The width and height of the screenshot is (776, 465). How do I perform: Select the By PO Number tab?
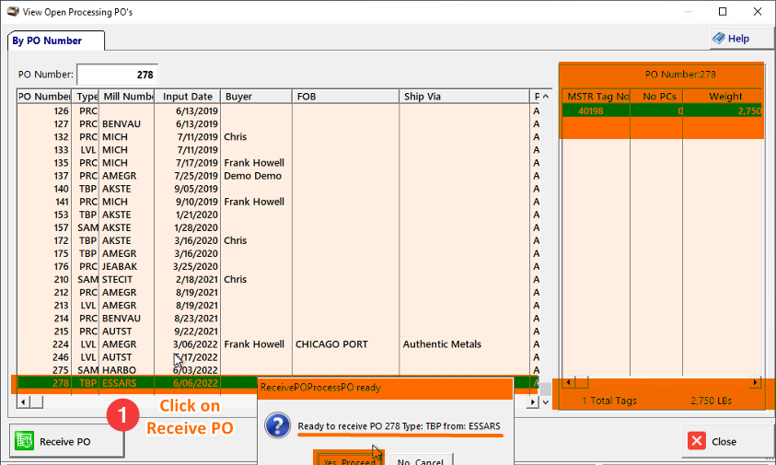55,41
